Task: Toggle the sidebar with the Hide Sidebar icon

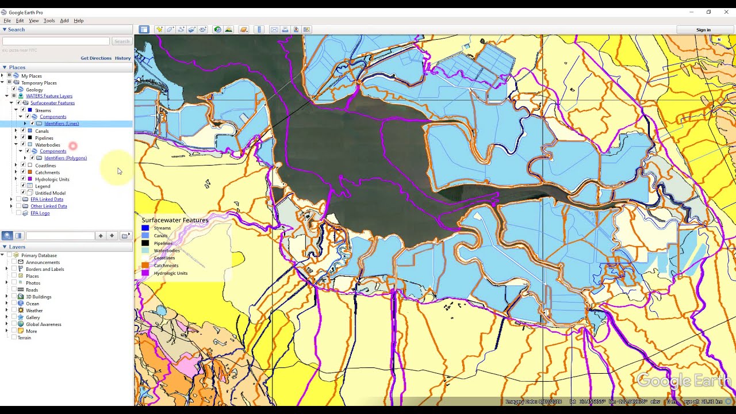Action: pos(144,29)
